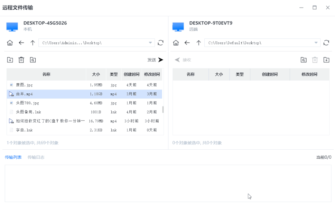Open the remote path history dropdown
The image size is (335, 205).
(316, 43)
